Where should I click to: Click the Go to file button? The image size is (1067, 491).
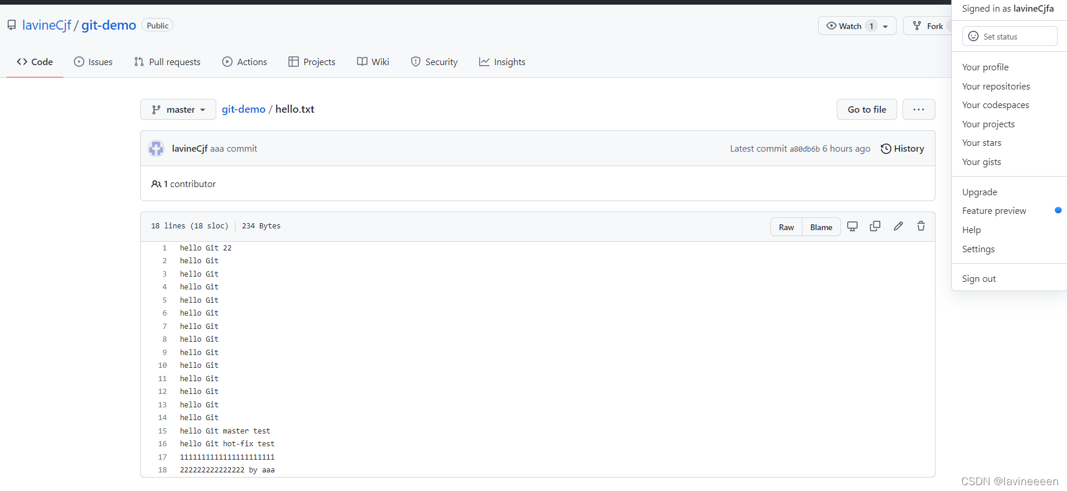867,109
